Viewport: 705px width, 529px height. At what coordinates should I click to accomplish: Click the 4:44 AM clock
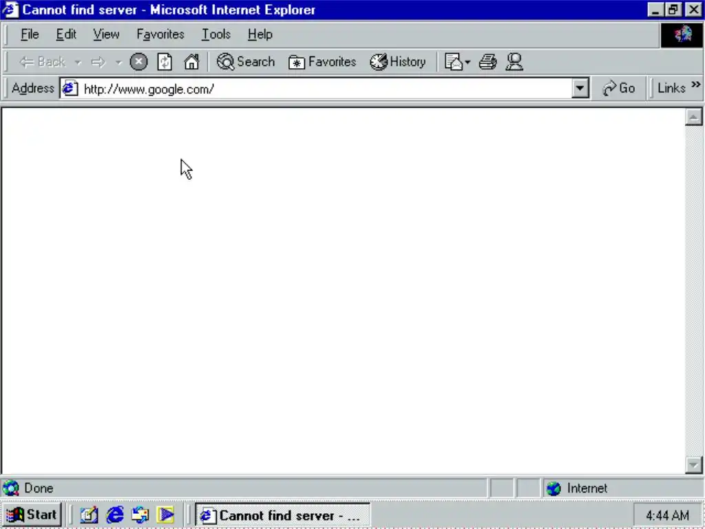click(x=667, y=515)
